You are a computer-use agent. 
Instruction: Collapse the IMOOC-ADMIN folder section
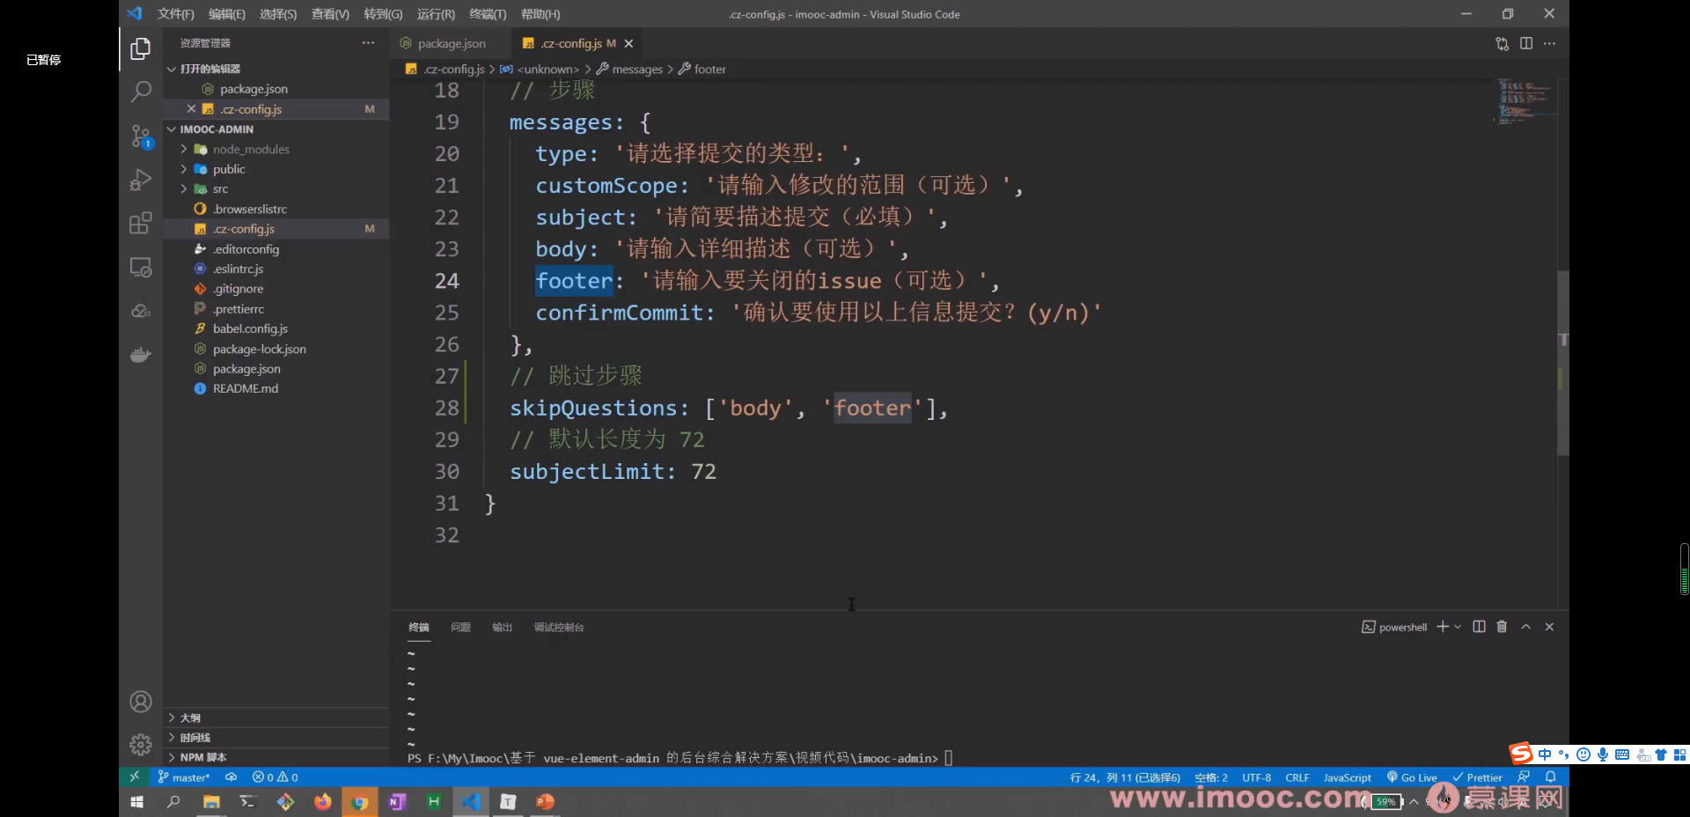tap(276, 129)
